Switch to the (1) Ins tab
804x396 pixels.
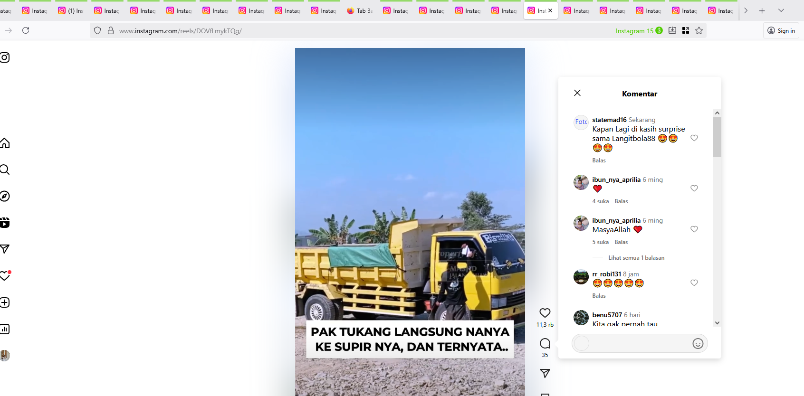pos(71,10)
